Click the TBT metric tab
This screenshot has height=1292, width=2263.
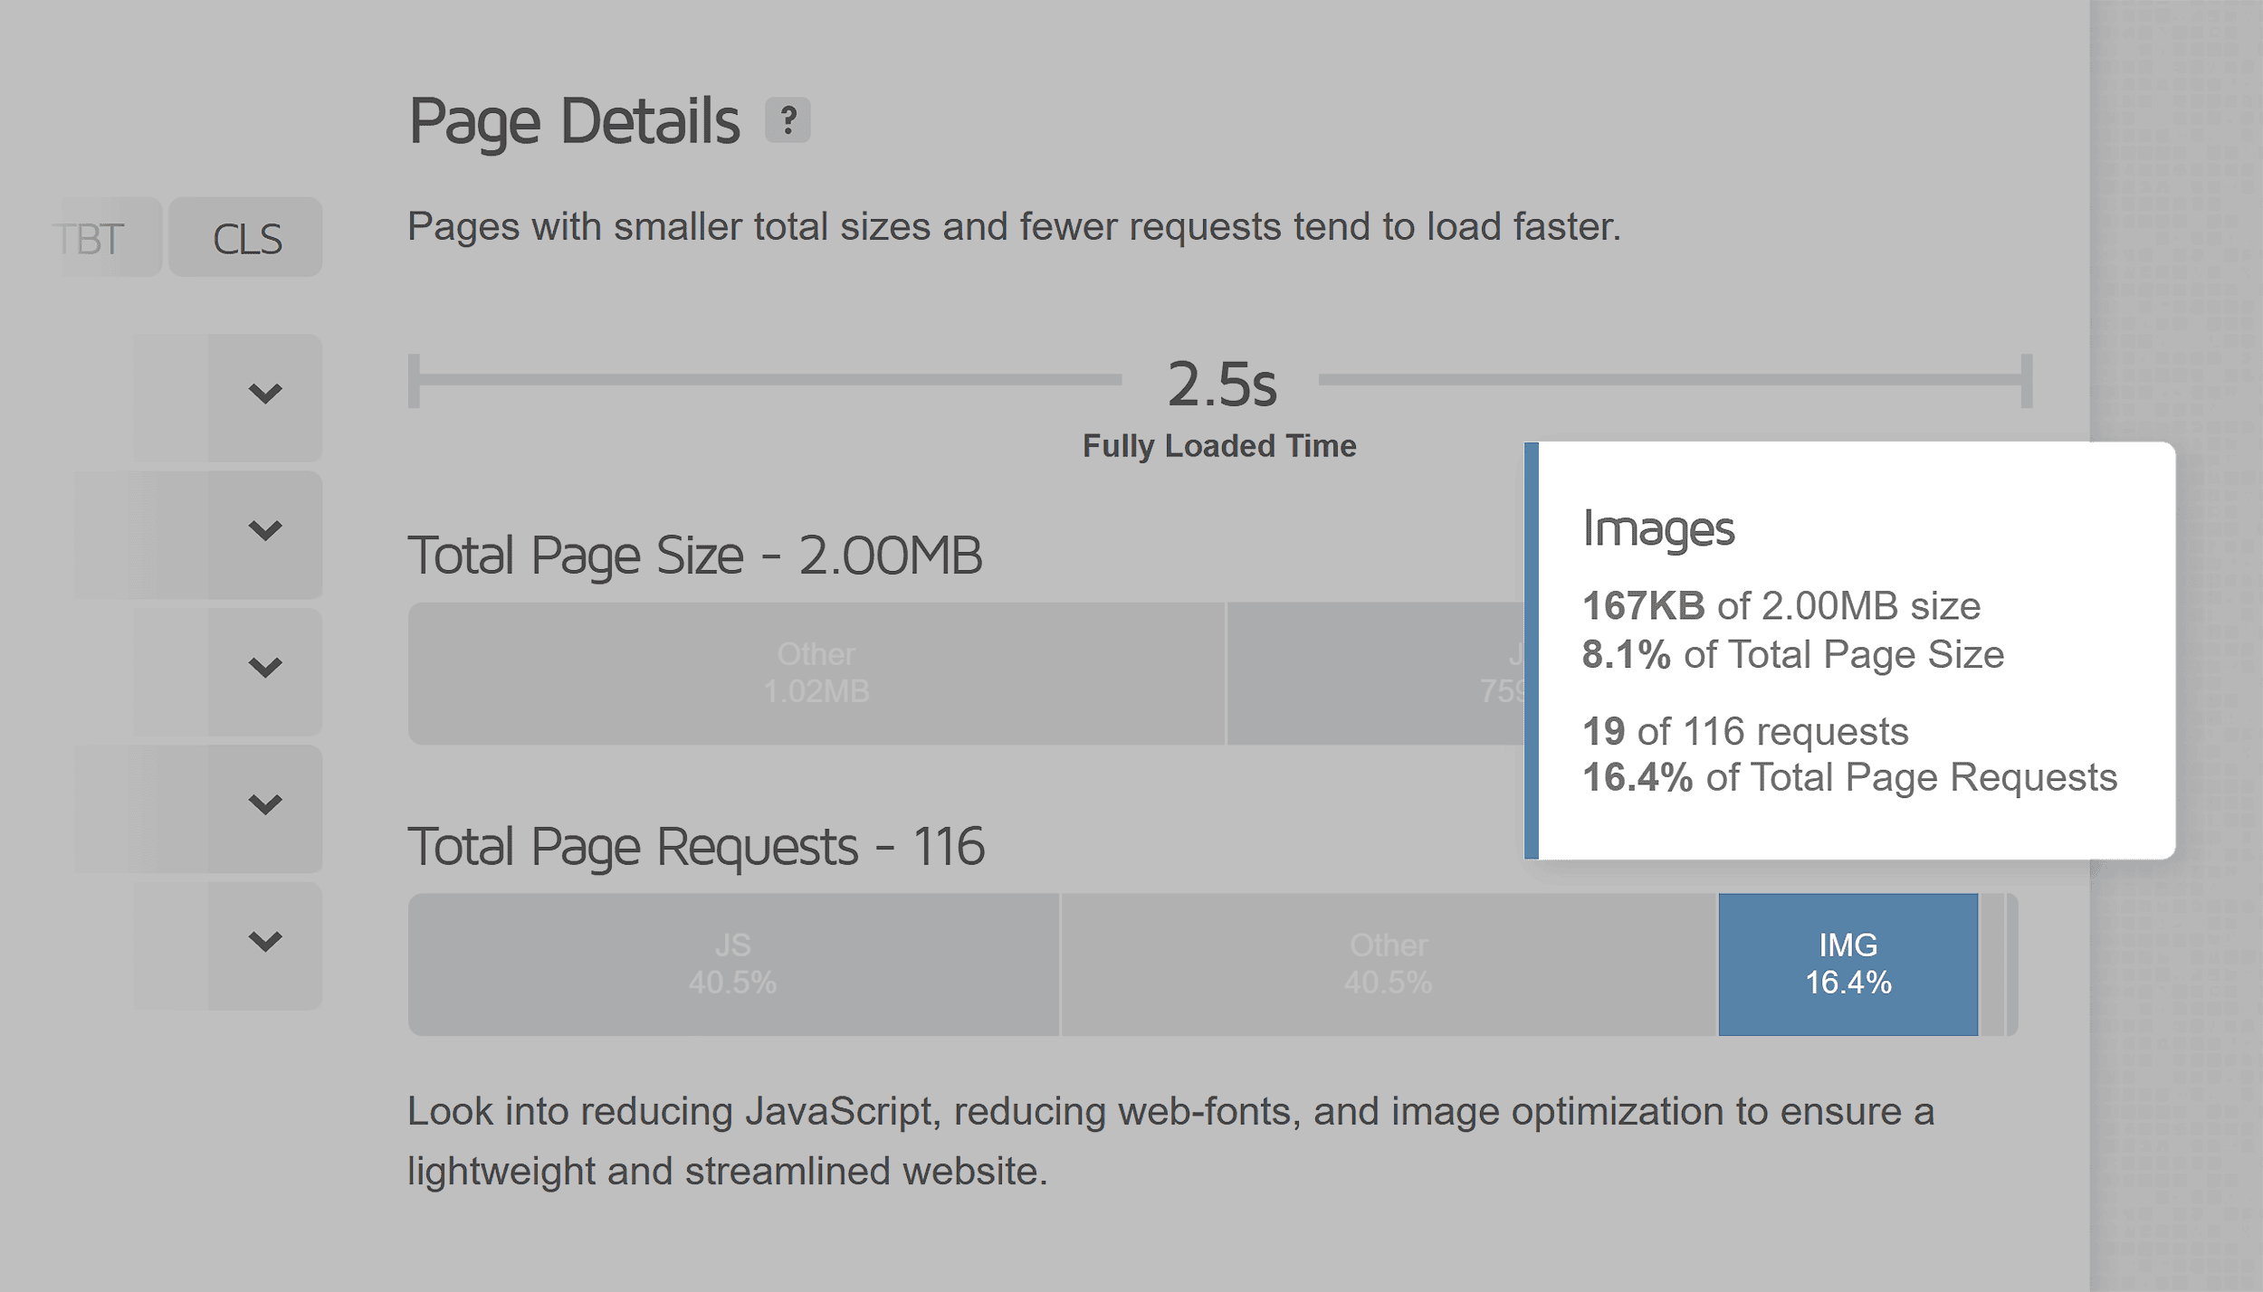pos(91,238)
